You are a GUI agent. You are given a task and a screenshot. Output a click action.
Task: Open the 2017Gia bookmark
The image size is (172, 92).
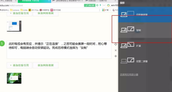pos(33,10)
